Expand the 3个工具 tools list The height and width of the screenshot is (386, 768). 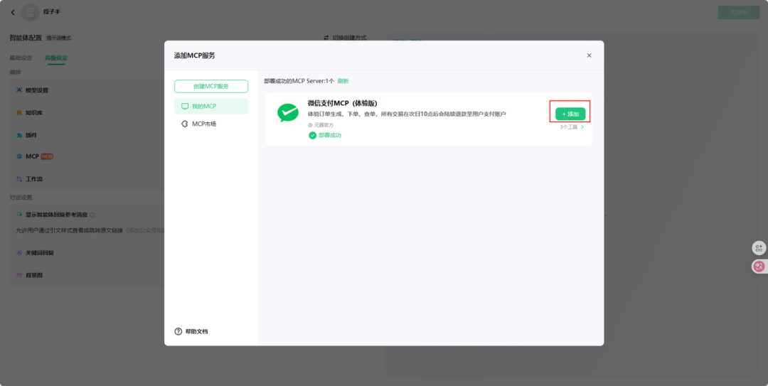pyautogui.click(x=572, y=127)
